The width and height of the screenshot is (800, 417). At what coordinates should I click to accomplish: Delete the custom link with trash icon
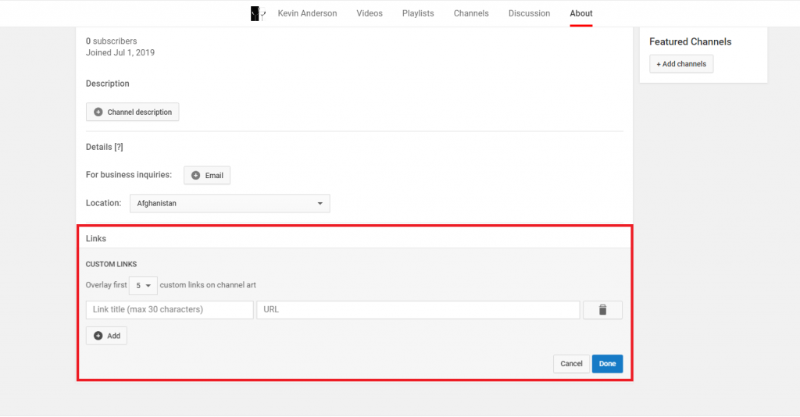pyautogui.click(x=602, y=310)
